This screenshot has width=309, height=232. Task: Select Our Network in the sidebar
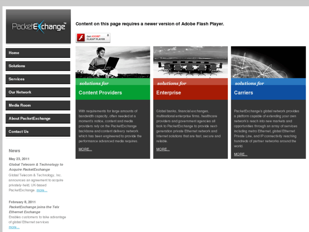coord(38,92)
